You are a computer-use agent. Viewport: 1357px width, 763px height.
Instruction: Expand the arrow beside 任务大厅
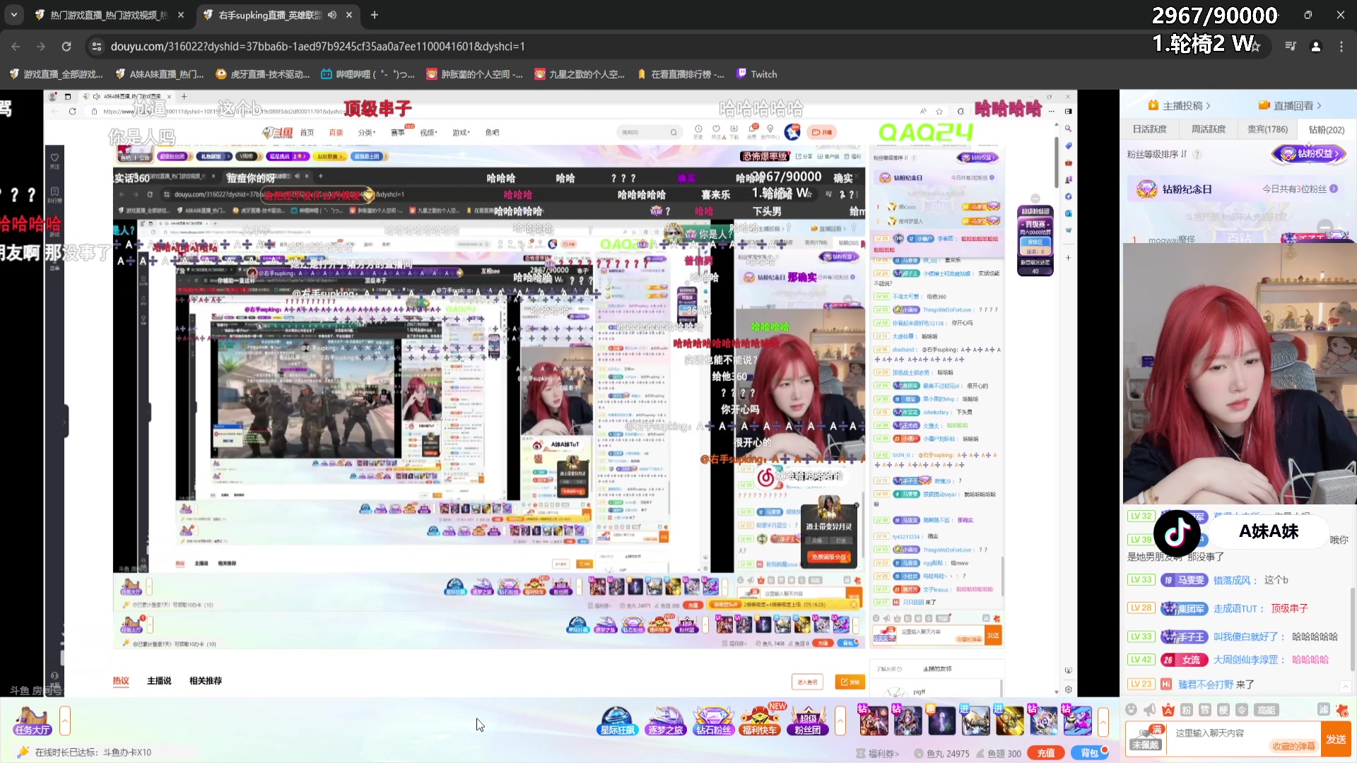(65, 721)
